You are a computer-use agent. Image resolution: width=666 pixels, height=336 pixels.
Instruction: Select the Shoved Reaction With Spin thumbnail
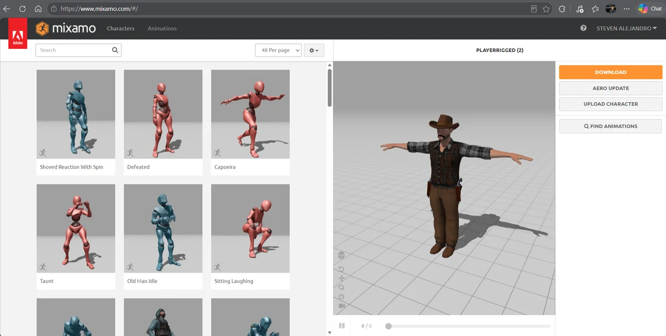(x=76, y=114)
